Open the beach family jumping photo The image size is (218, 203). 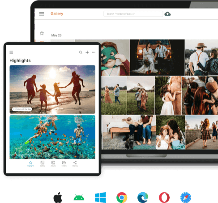pyautogui.click(x=52, y=89)
